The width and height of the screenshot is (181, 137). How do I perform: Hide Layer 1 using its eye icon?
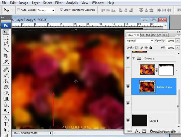coord(128,120)
